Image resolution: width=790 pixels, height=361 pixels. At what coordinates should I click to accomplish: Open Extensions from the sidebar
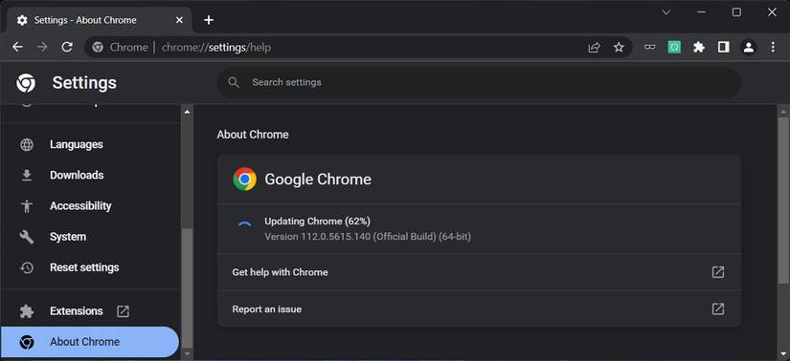(x=91, y=311)
